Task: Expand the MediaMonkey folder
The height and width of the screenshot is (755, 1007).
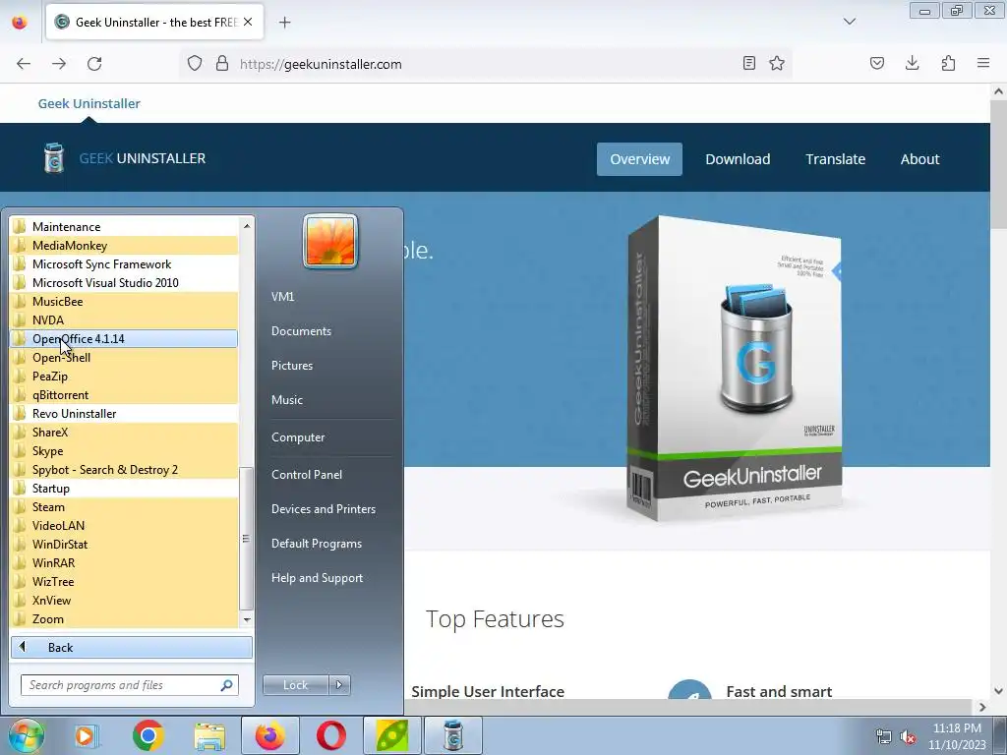Action: [x=124, y=245]
